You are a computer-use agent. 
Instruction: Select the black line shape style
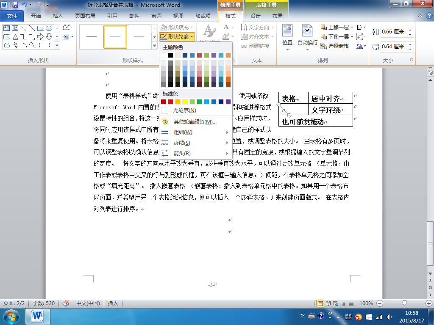tap(92, 37)
